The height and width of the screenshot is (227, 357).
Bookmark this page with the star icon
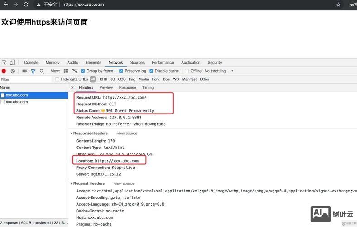coord(338,5)
